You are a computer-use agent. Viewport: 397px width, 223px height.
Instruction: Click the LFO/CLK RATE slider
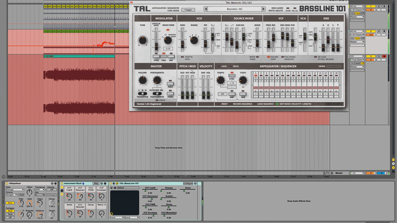tap(156, 39)
